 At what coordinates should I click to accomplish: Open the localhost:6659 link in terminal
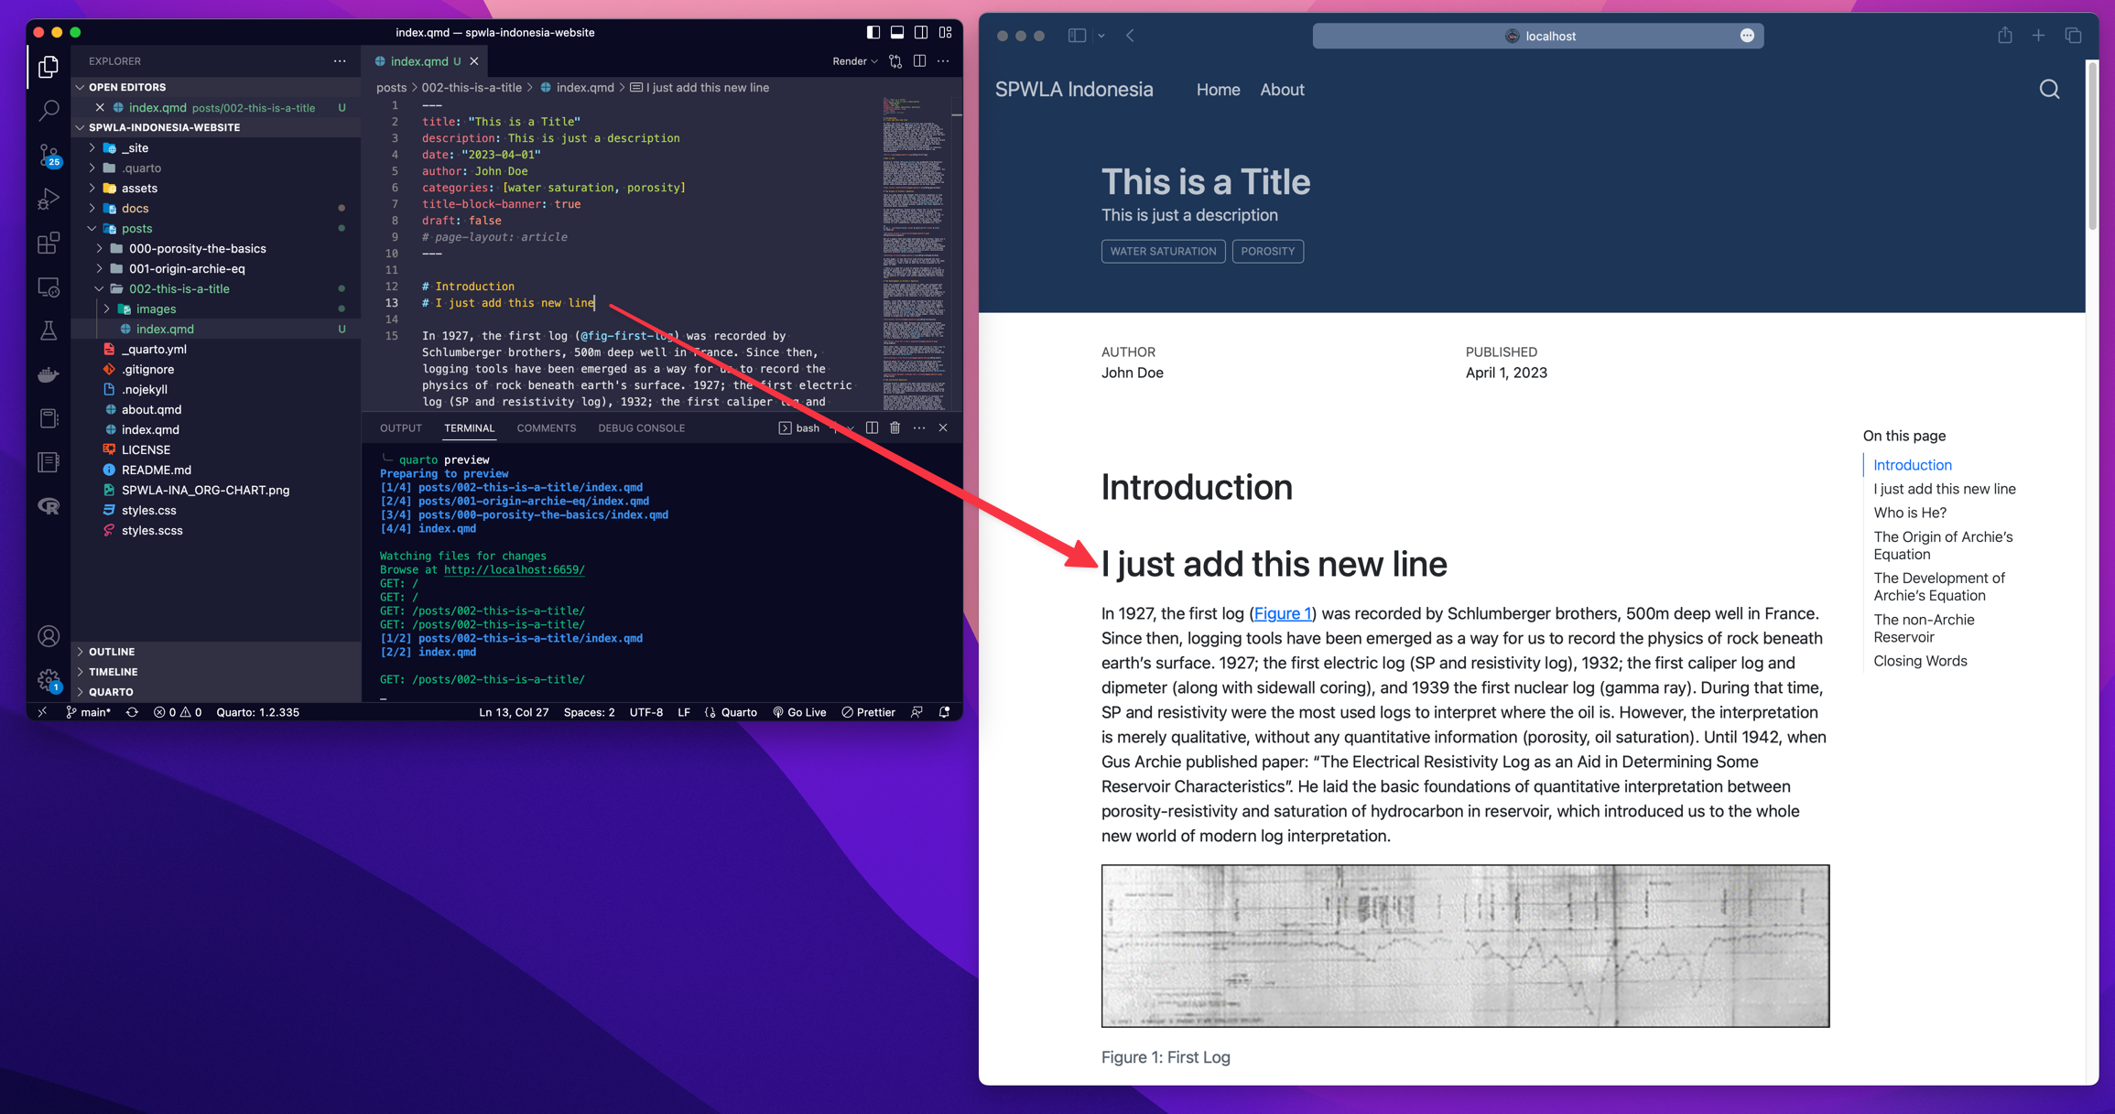514,569
